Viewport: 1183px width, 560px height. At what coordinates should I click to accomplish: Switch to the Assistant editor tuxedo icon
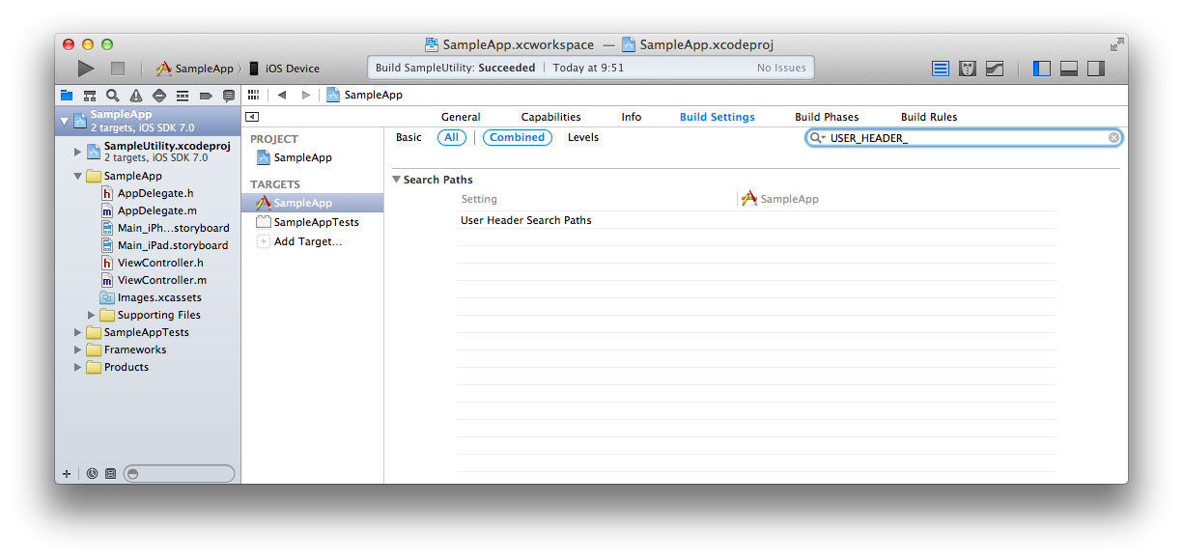click(968, 69)
